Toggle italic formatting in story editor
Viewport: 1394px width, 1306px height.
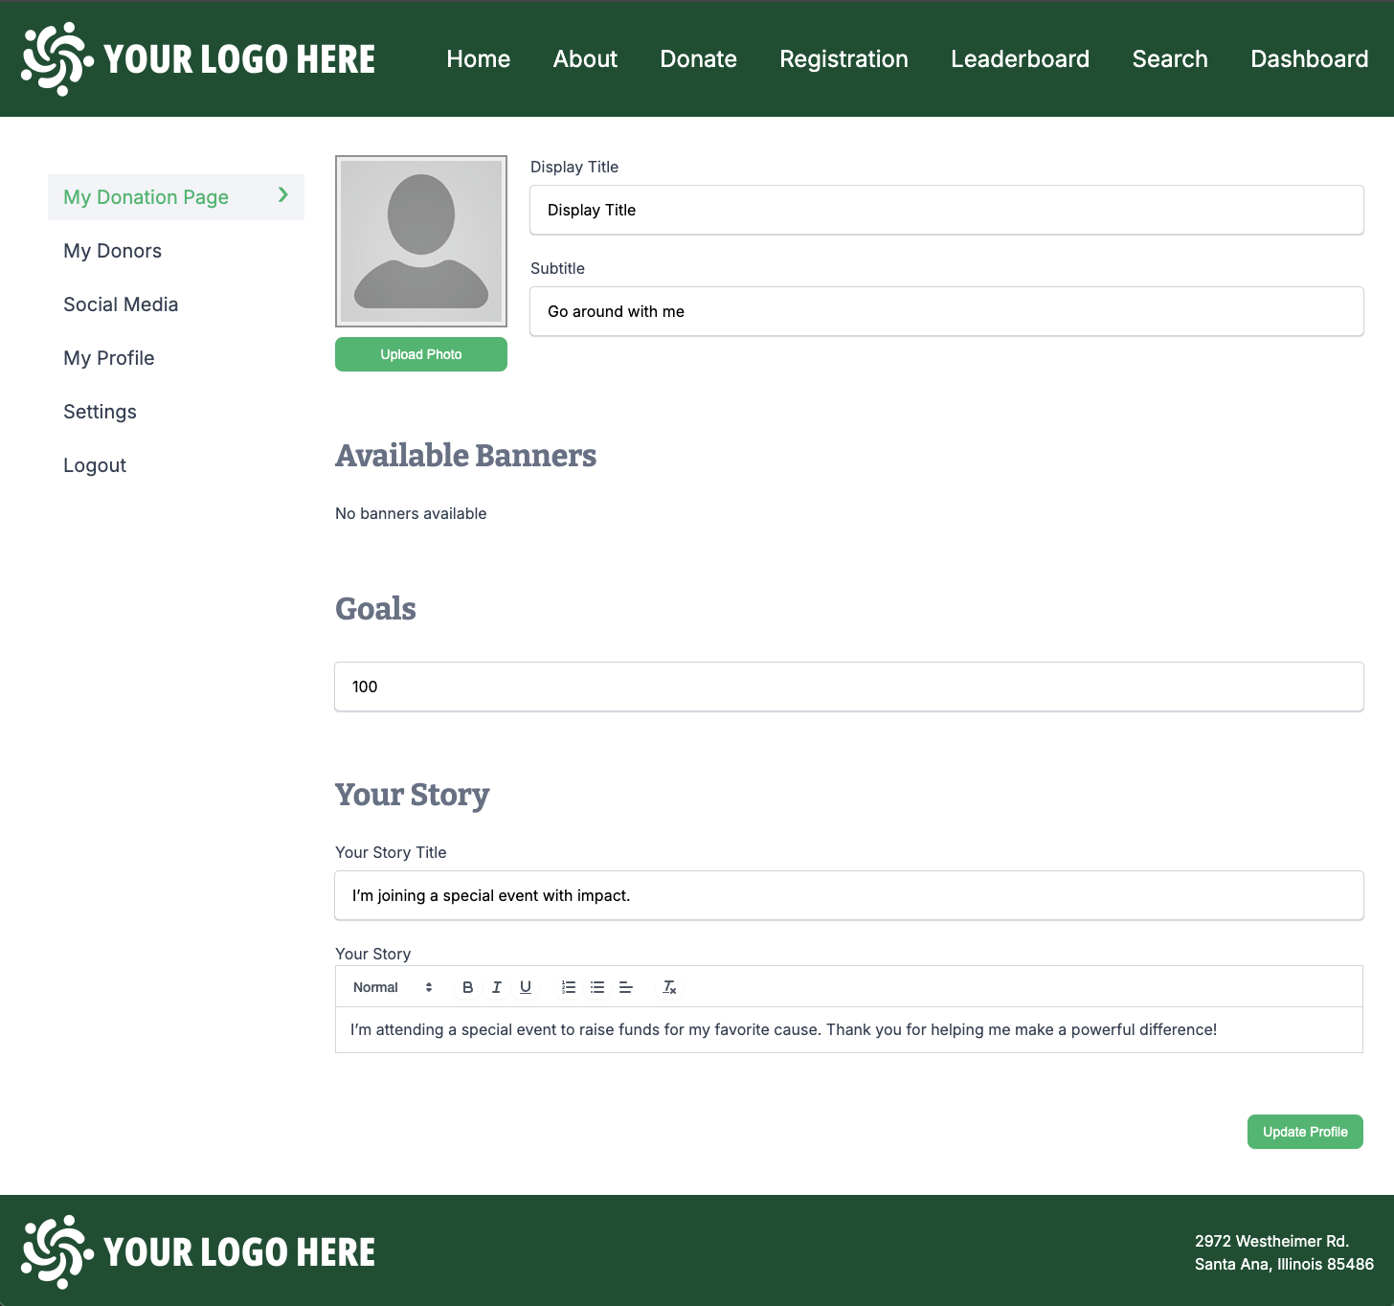[496, 987]
